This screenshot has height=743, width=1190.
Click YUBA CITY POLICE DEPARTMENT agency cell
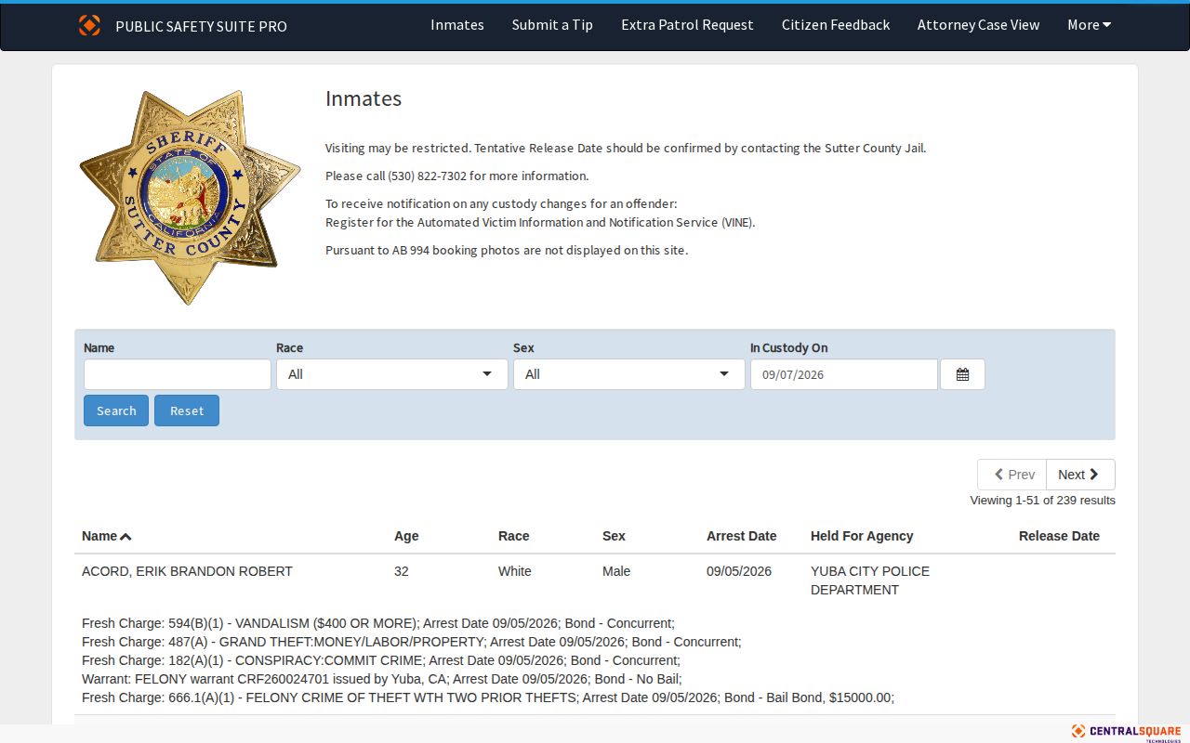pos(870,580)
